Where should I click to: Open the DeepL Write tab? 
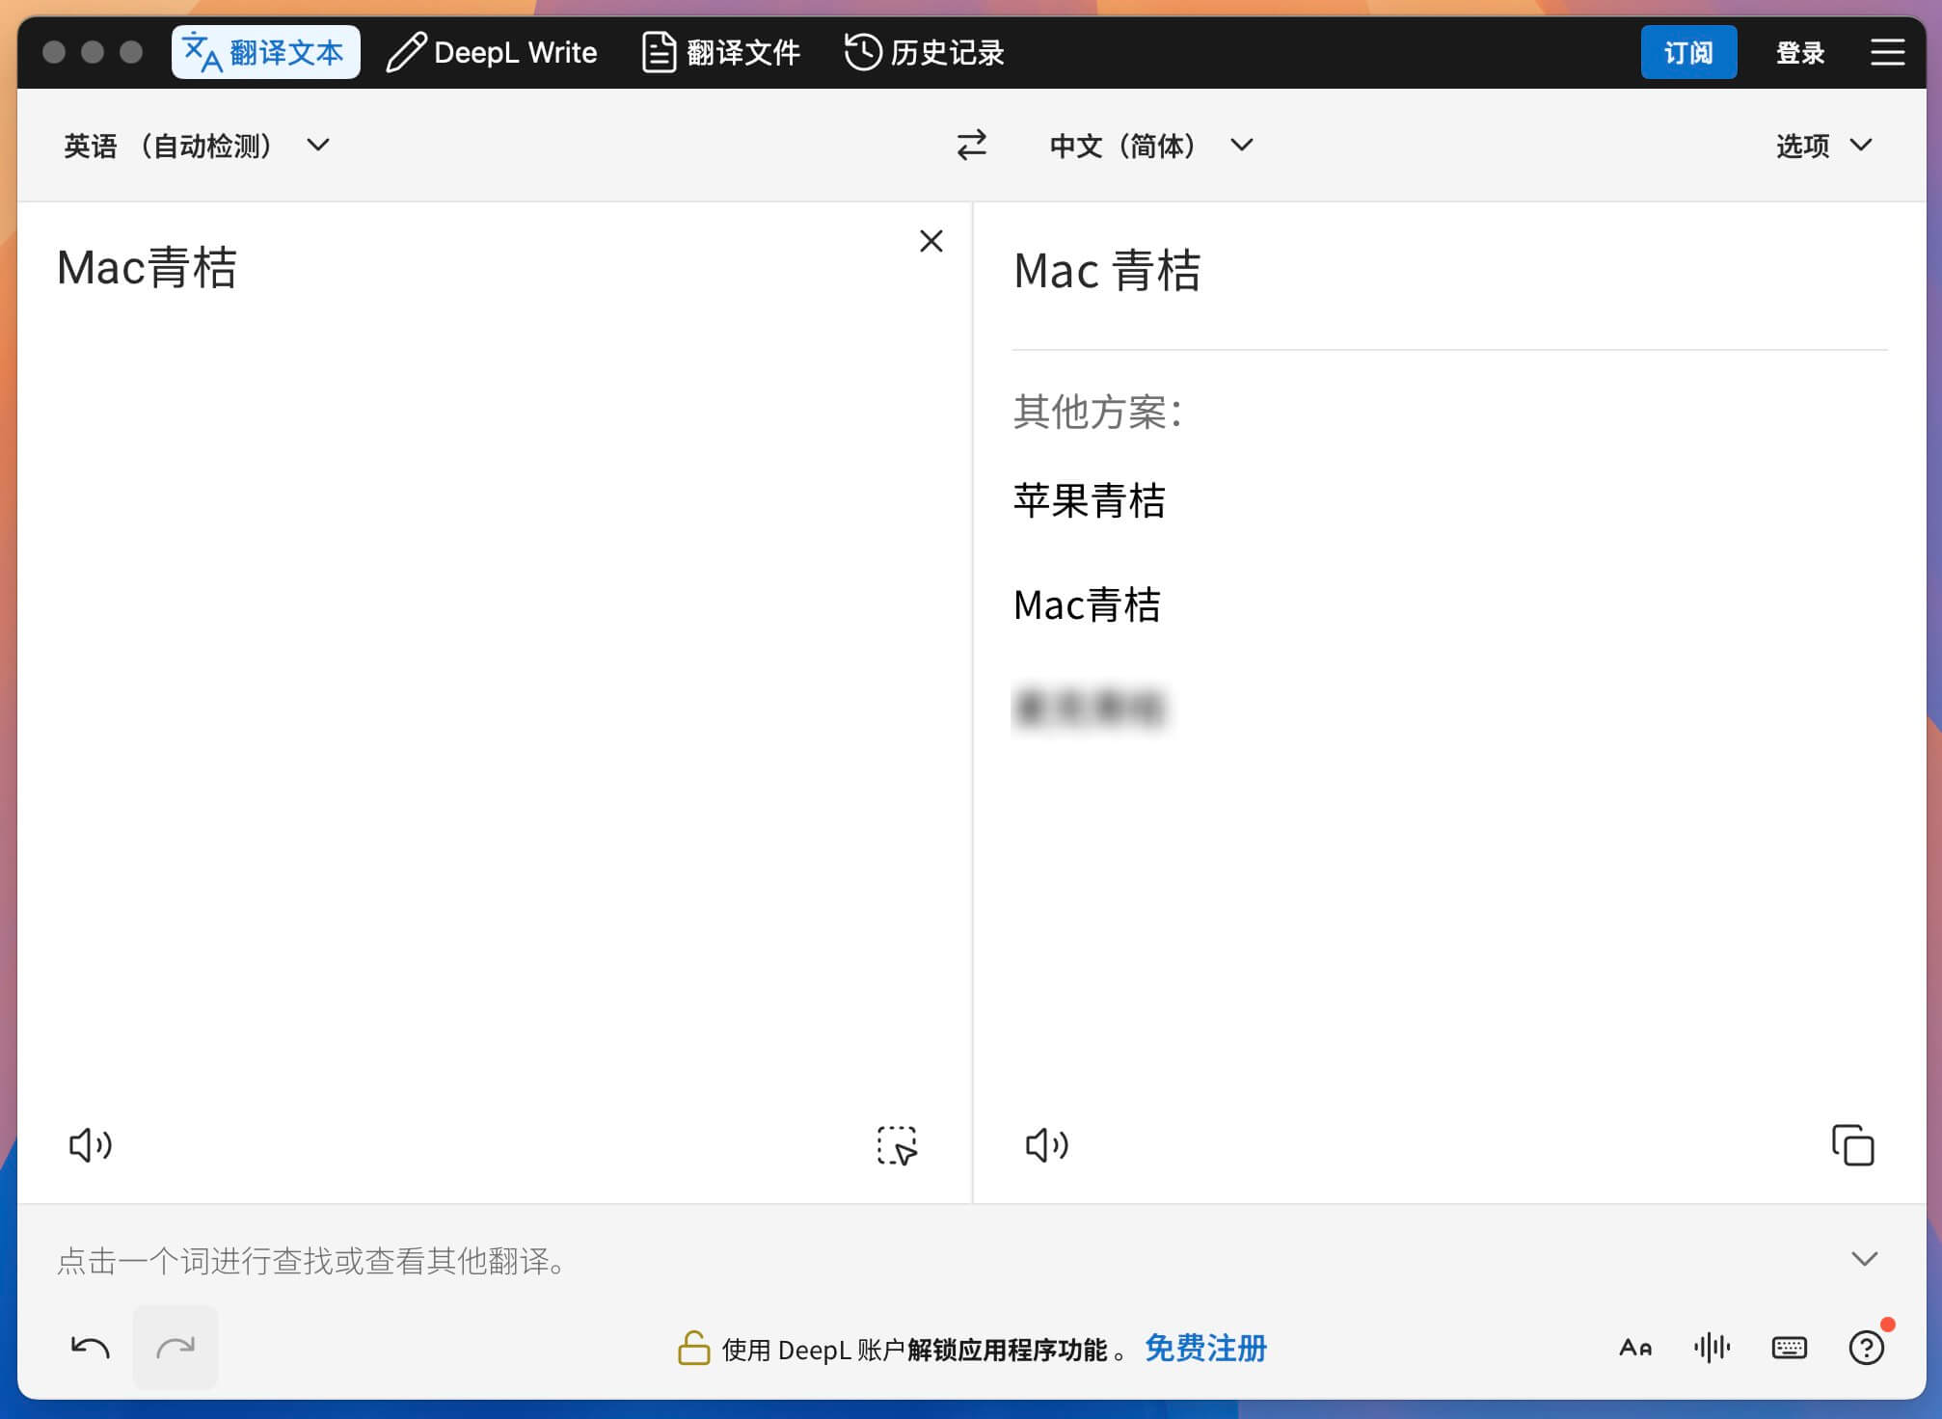pyautogui.click(x=492, y=52)
